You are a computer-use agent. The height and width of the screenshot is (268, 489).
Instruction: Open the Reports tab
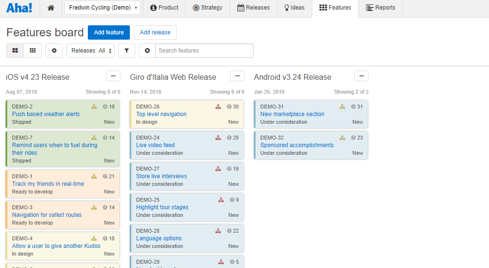381,8
